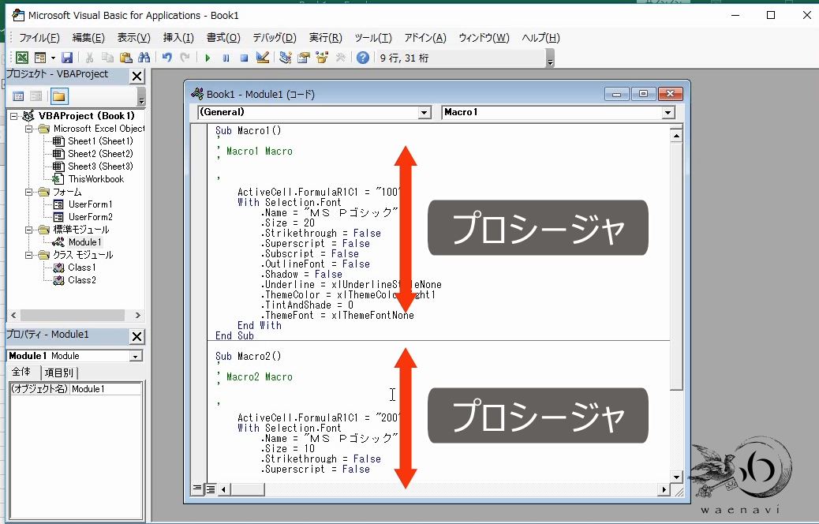Open the ファイル(F) menu

coord(39,38)
